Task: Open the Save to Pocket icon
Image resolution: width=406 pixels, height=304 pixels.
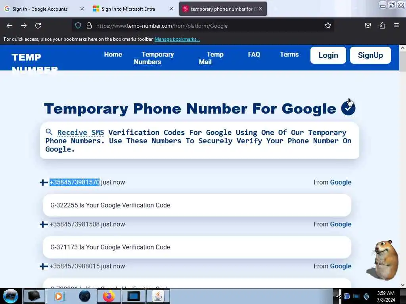Action: coord(368,25)
